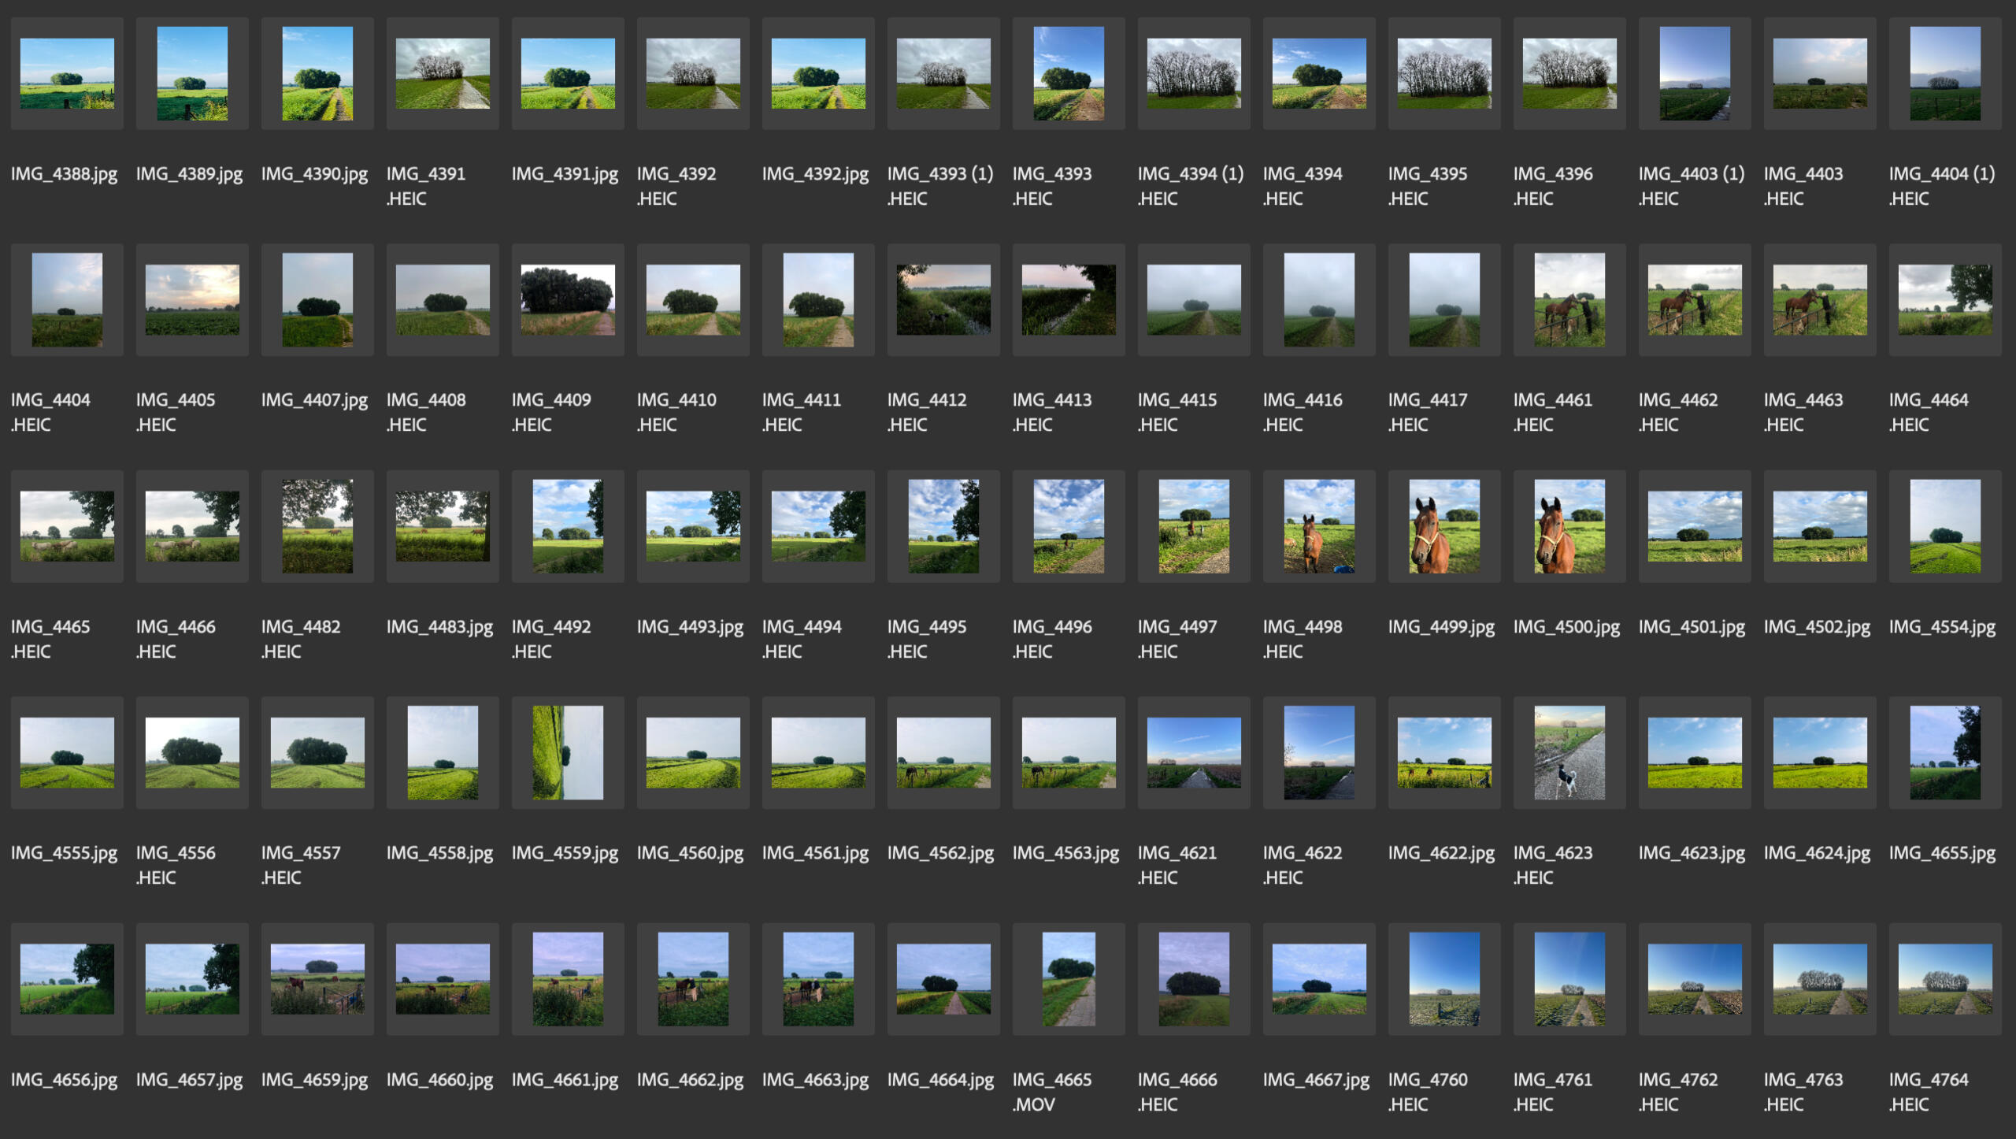
Task: Click the IMG_4394 (1).HEIC bare trees photo
Action: pyautogui.click(x=1194, y=73)
